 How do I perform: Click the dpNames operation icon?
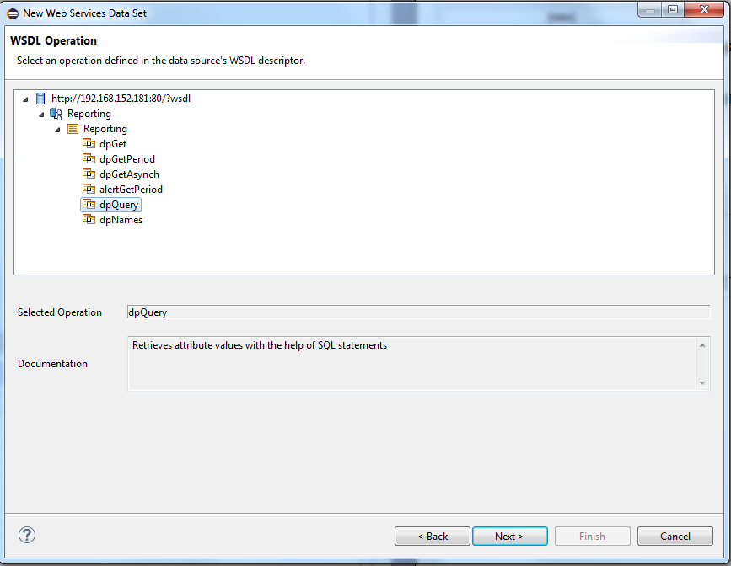(89, 220)
